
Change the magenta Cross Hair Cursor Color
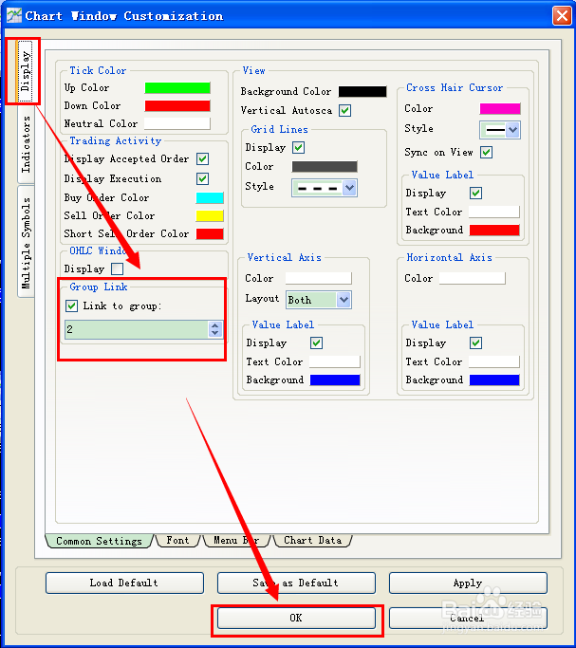click(499, 109)
